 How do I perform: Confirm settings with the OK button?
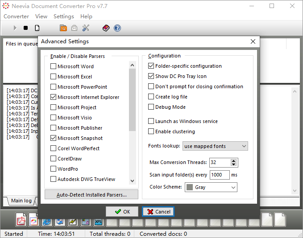(x=122, y=212)
